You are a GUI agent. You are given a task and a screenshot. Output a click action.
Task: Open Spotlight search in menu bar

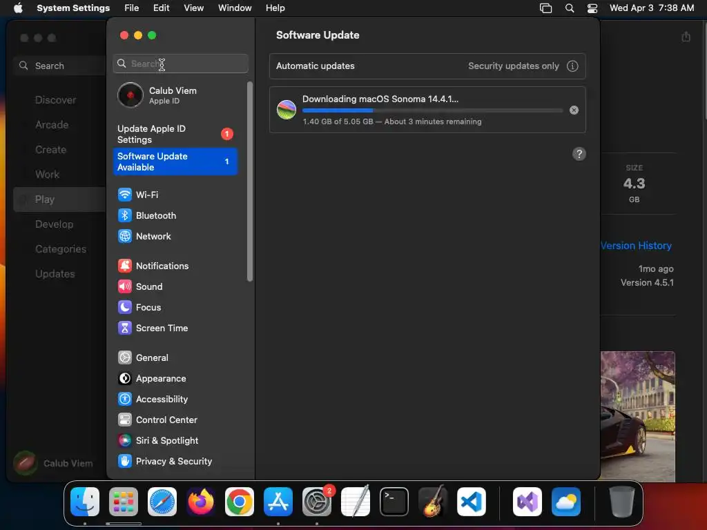[x=570, y=8]
